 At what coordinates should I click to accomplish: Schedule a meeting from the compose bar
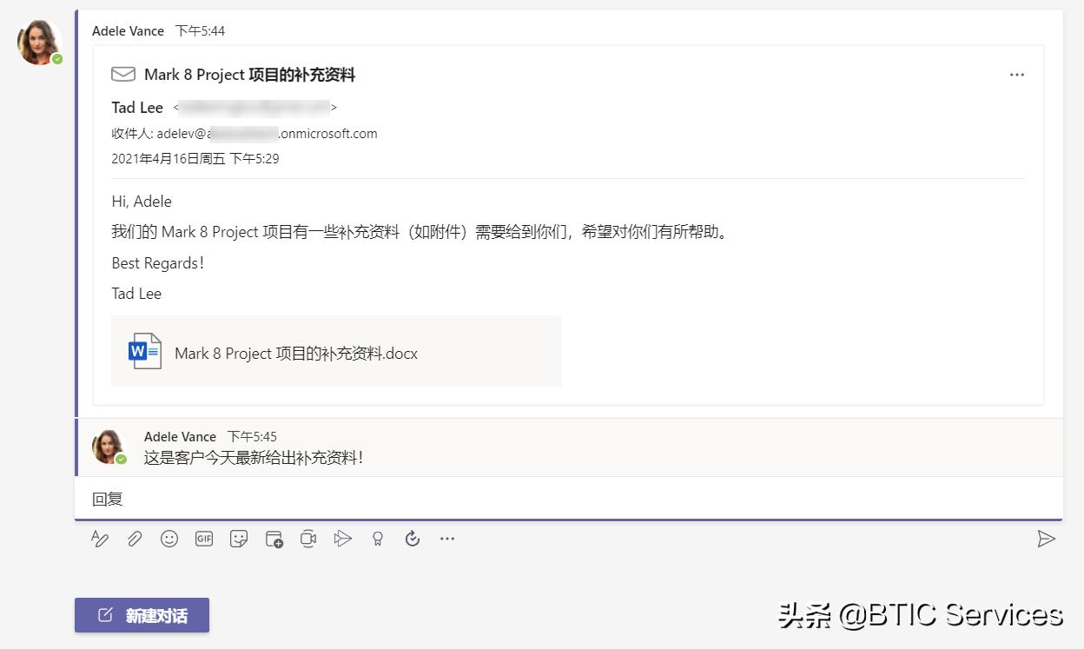(274, 539)
